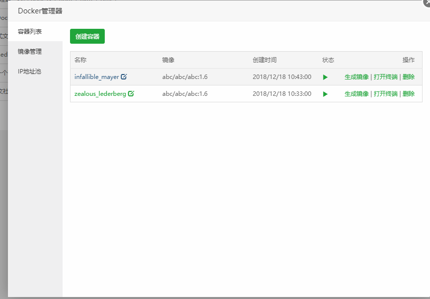Click 生成镜像 for infallible_mayer
The height and width of the screenshot is (299, 430).
coord(357,77)
